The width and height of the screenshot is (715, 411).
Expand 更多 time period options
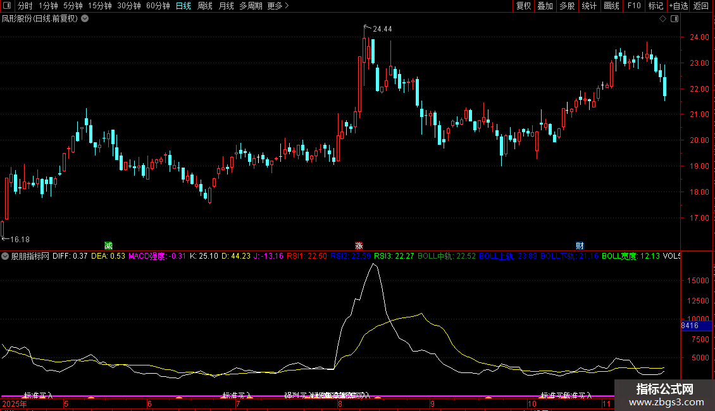(278, 6)
